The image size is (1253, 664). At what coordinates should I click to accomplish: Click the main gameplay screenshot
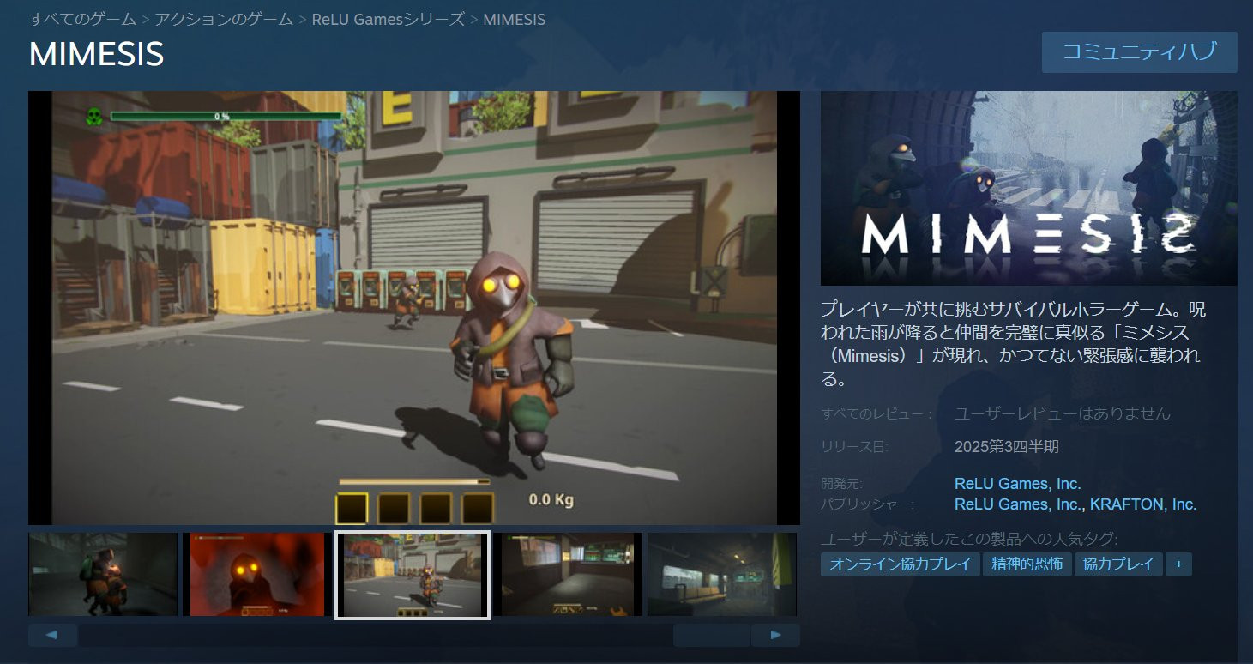click(414, 308)
